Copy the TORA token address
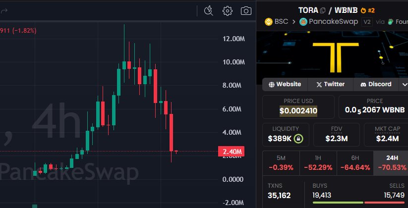 point(323,10)
